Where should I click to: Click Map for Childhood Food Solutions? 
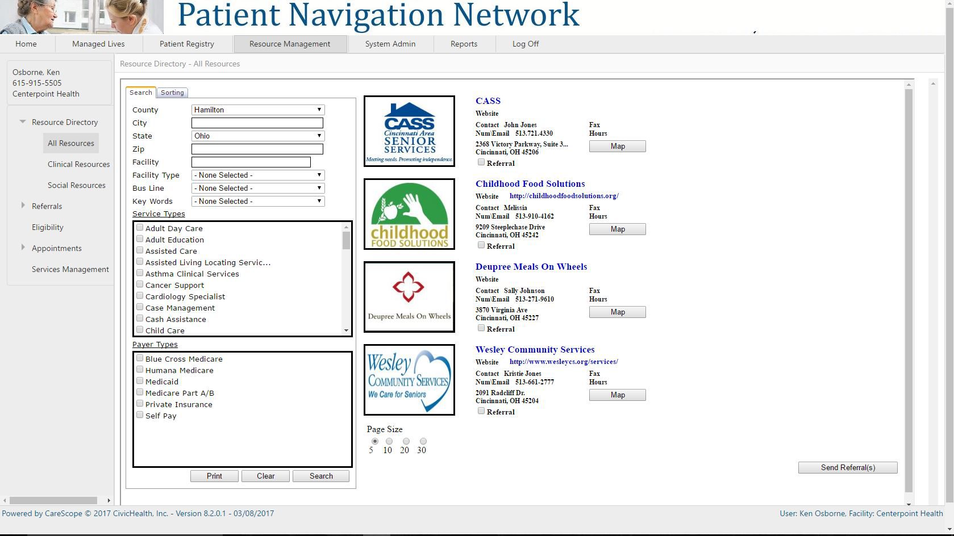[x=618, y=229]
